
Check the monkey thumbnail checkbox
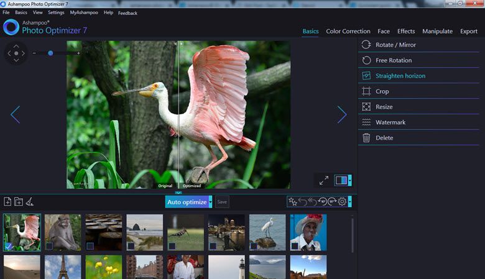pyautogui.click(x=49, y=246)
